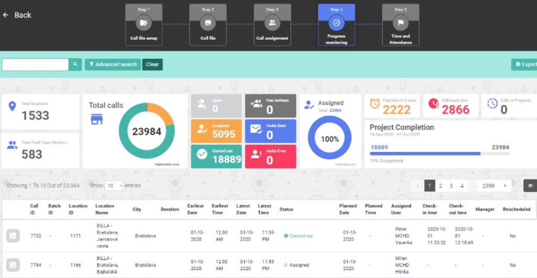The width and height of the screenshot is (537, 278).
Task: Click the row icon for call 7754
Action: [13, 265]
